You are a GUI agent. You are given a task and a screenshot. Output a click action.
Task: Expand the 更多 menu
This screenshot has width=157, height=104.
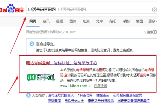(x=153, y=21)
